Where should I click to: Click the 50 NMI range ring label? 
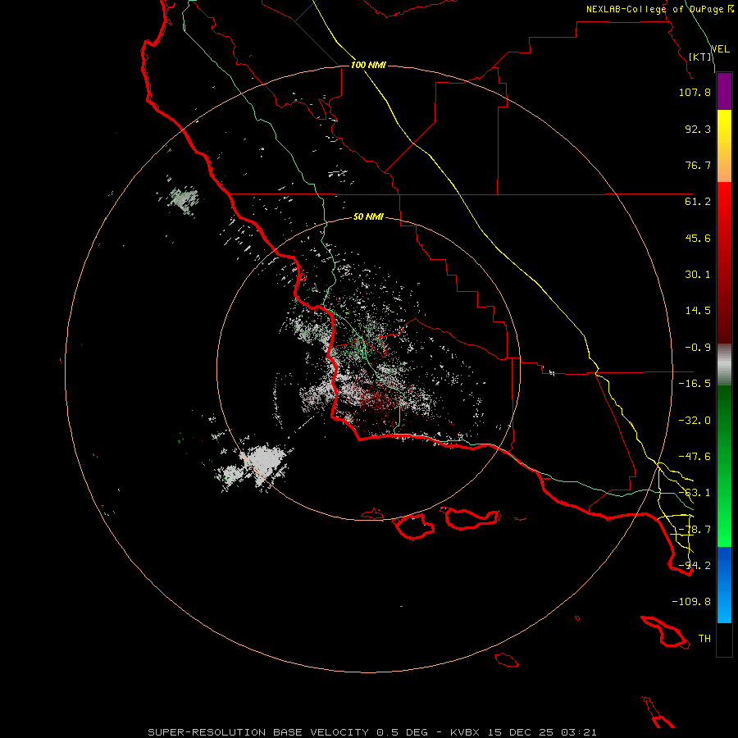pos(368,216)
